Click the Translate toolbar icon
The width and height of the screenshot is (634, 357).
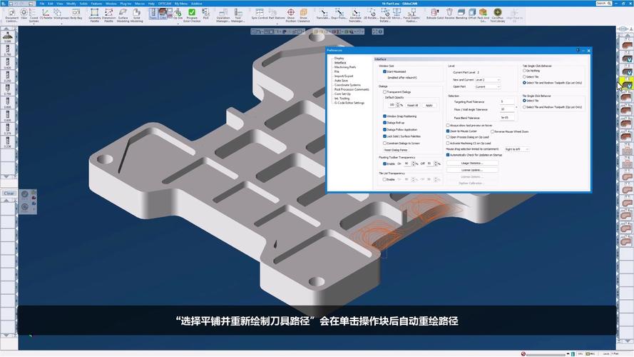[x=322, y=14]
